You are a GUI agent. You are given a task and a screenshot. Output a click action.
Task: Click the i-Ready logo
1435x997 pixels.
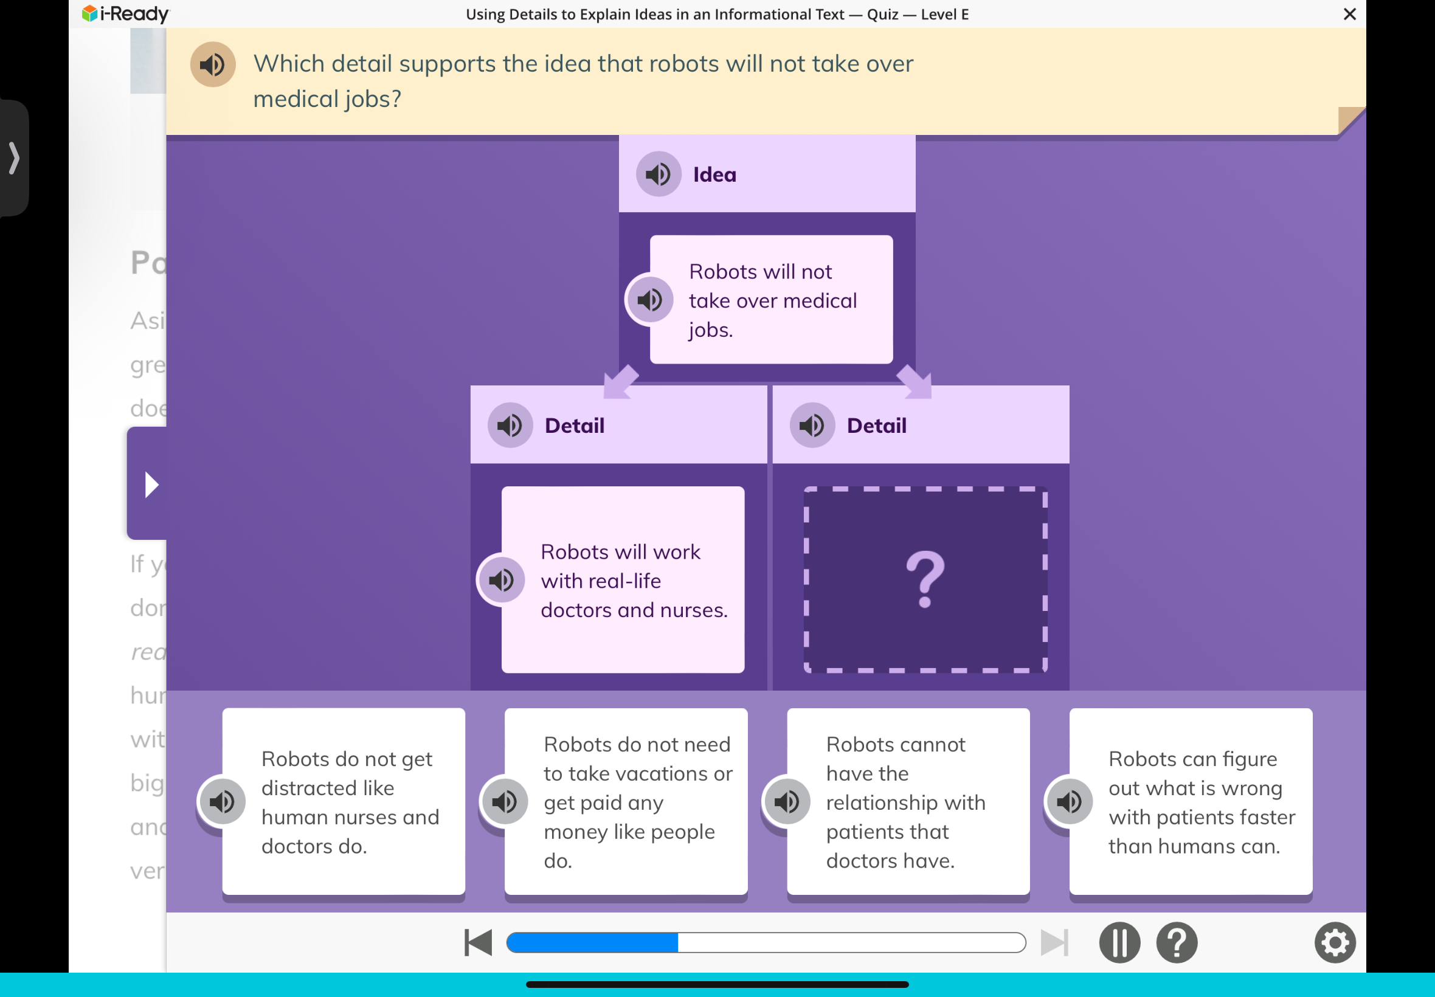tap(125, 14)
